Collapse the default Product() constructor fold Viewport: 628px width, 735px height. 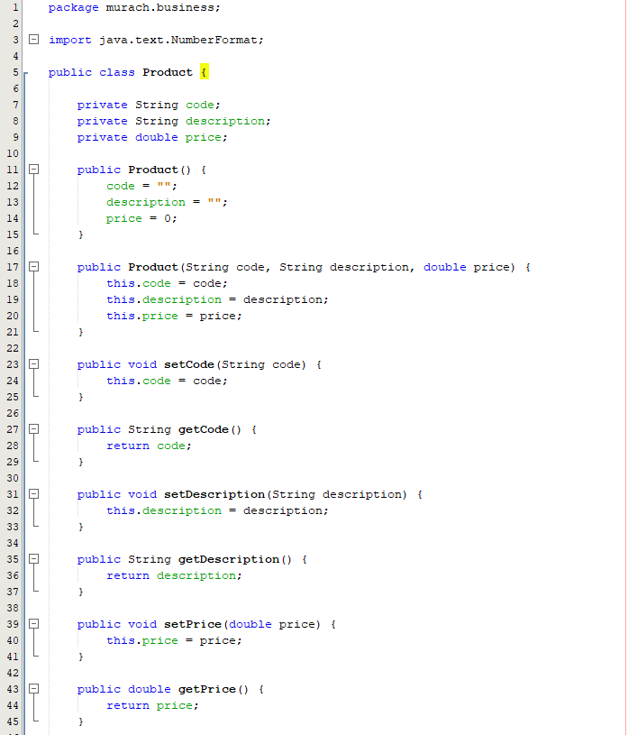point(33,170)
